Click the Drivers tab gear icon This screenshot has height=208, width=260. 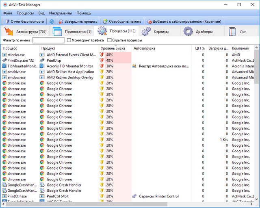pos(188,31)
